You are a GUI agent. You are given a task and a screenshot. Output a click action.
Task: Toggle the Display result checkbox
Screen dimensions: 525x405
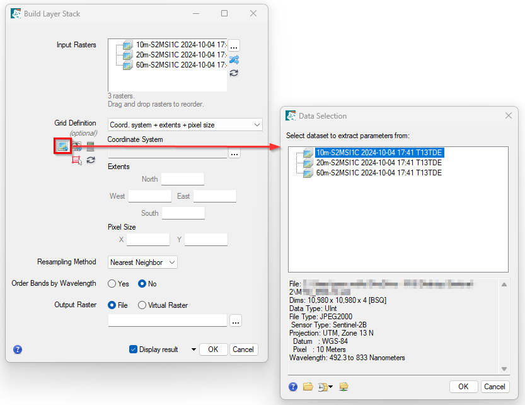pyautogui.click(x=133, y=349)
